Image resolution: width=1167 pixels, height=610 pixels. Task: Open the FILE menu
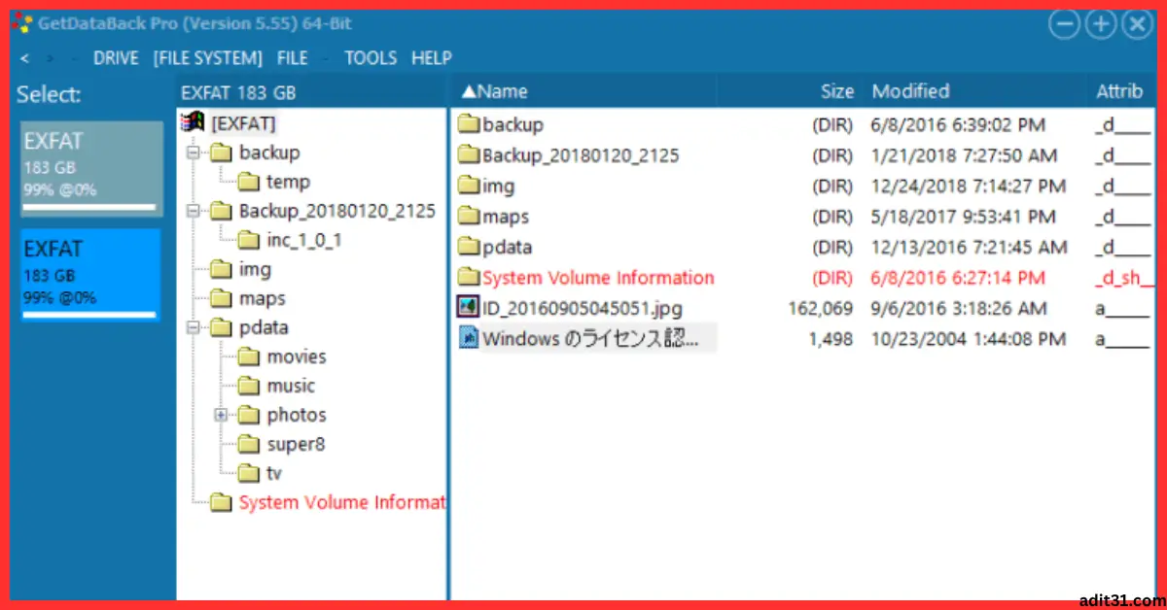click(293, 58)
